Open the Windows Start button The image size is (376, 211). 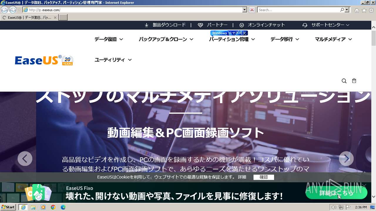[x=8, y=207]
